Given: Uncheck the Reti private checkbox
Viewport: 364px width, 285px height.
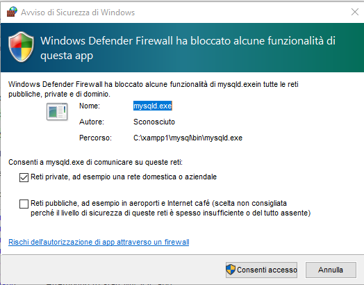Looking at the screenshot, I should (24, 177).
